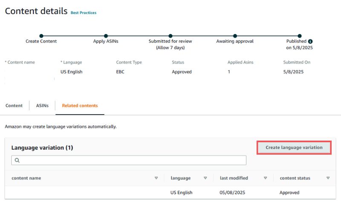Image resolution: width=341 pixels, height=213 pixels.
Task: Click the Apply ASINs step dot
Action: (106, 36)
